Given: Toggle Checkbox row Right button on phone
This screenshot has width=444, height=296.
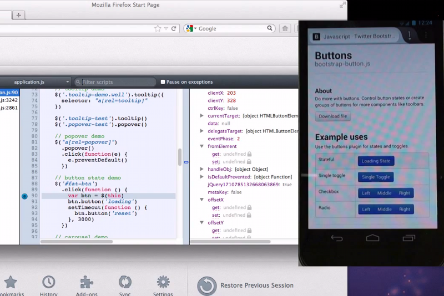Looking at the screenshot, I should (x=405, y=193).
